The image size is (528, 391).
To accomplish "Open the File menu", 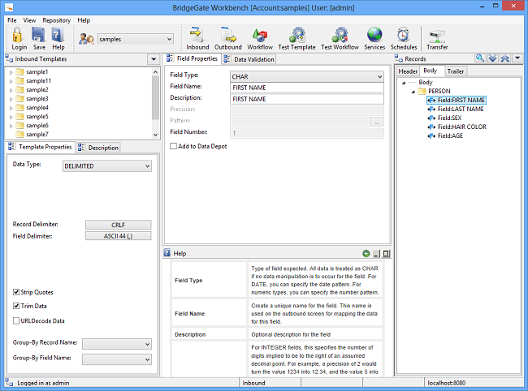I will coord(12,20).
